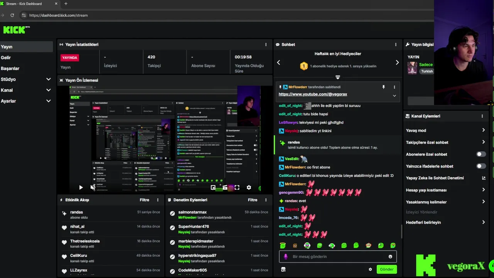
Task: Go to next leaderboard slide arrow
Action: click(397, 62)
